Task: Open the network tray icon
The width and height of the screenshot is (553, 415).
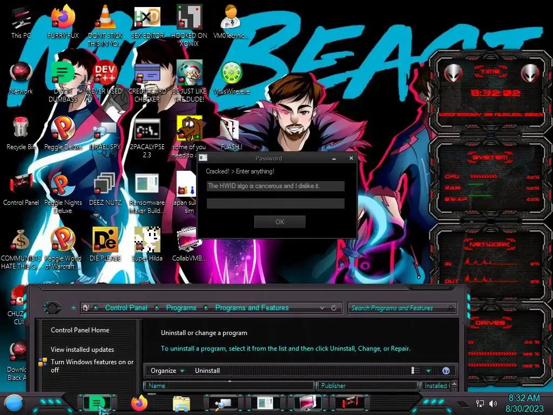Action: coord(480,403)
